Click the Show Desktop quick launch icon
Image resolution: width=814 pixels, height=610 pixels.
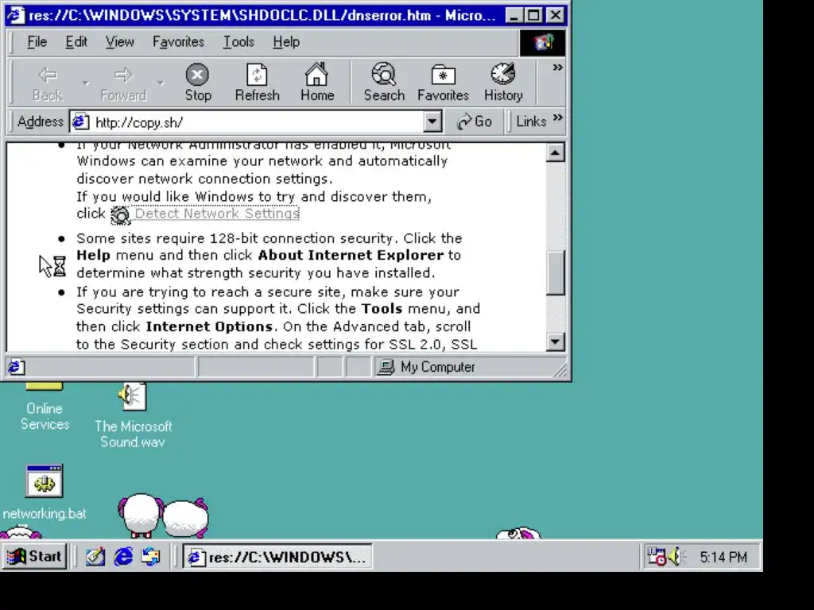click(95, 557)
